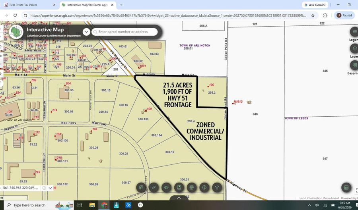This screenshot has width=358, height=210.
Task: Click the branching-arrows icon in map toolbar
Action: [x=217, y=187]
